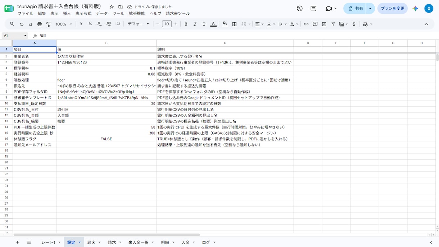This screenshot has height=247, width=439.
Task: Open version history clock icon
Action: [x=300, y=9]
